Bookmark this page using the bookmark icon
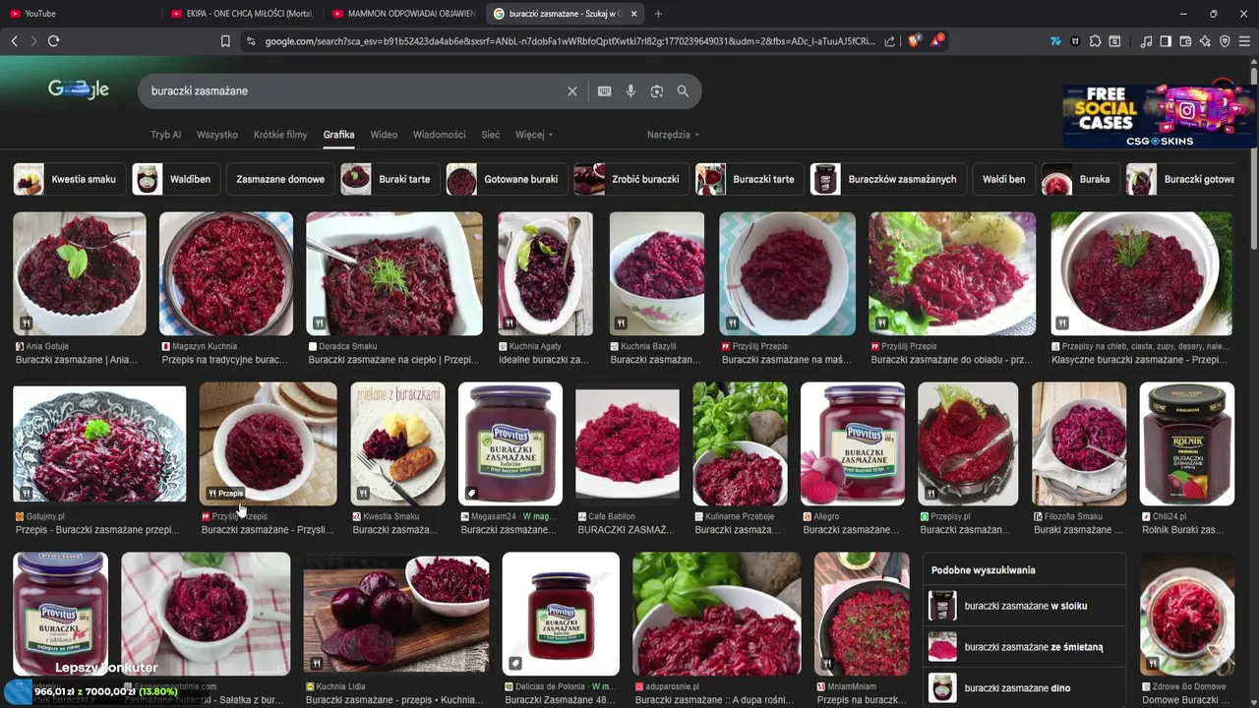This screenshot has width=1259, height=708. tap(225, 41)
